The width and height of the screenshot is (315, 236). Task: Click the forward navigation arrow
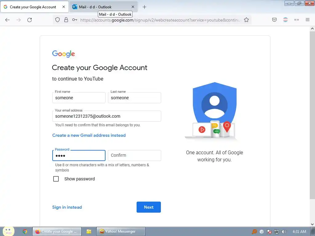(x=18, y=20)
